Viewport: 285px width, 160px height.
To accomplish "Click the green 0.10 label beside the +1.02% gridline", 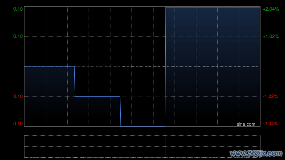I will click(18, 36).
